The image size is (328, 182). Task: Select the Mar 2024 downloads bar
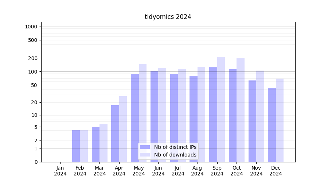pos(104,143)
